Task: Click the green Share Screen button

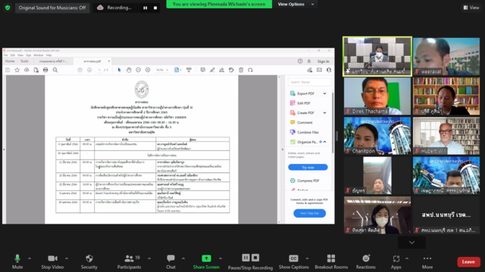Action: [206, 261]
